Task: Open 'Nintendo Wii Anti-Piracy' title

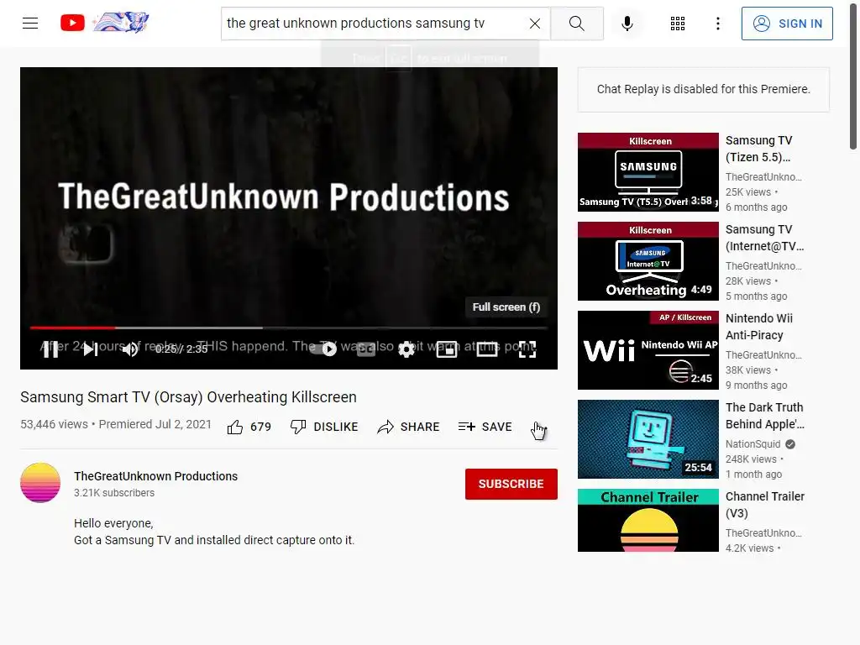Action: [x=759, y=327]
